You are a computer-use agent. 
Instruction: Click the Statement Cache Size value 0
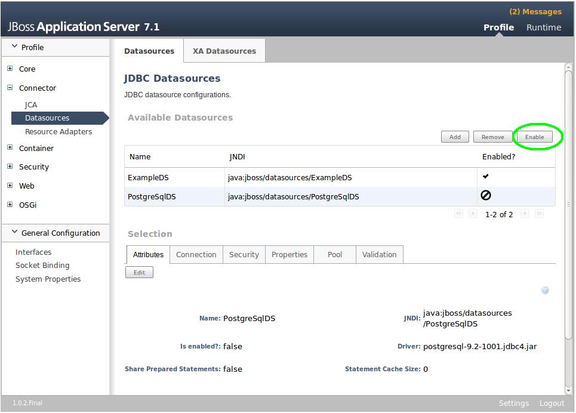click(426, 369)
